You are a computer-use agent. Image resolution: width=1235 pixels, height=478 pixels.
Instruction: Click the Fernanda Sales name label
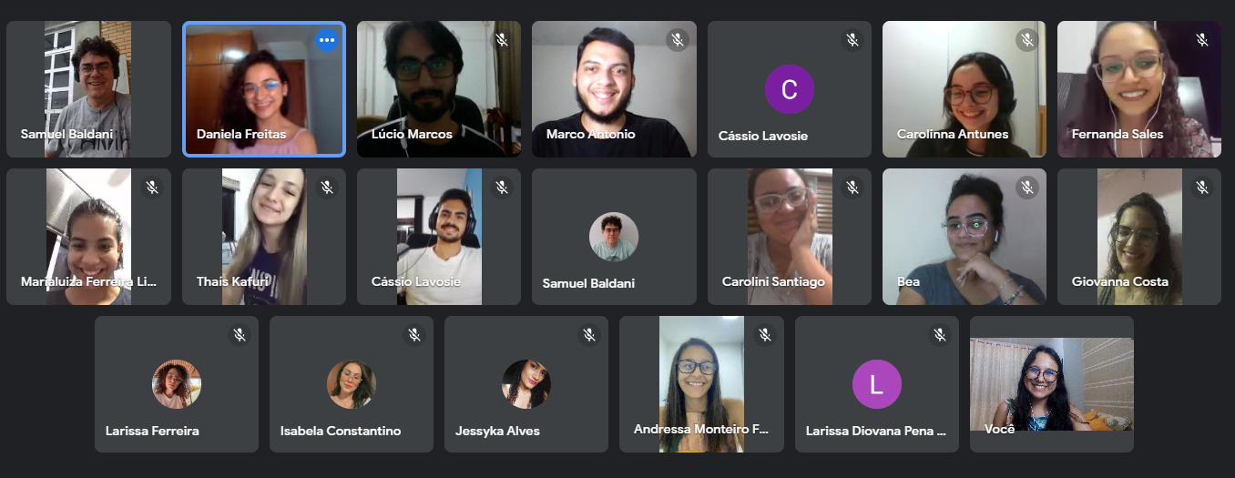point(1118,134)
